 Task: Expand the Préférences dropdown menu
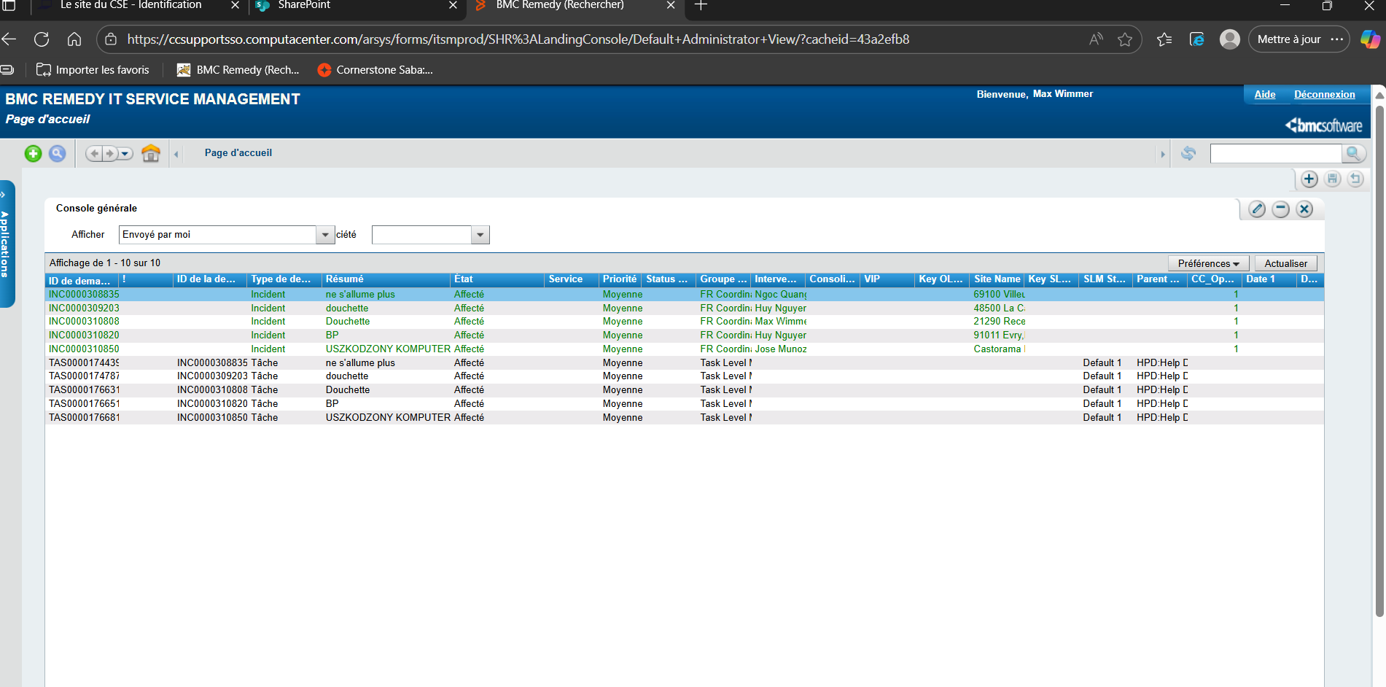coord(1208,263)
